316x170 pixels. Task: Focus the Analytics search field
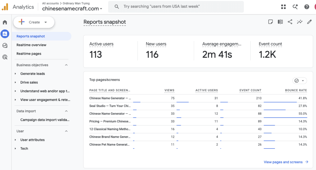click(176, 7)
